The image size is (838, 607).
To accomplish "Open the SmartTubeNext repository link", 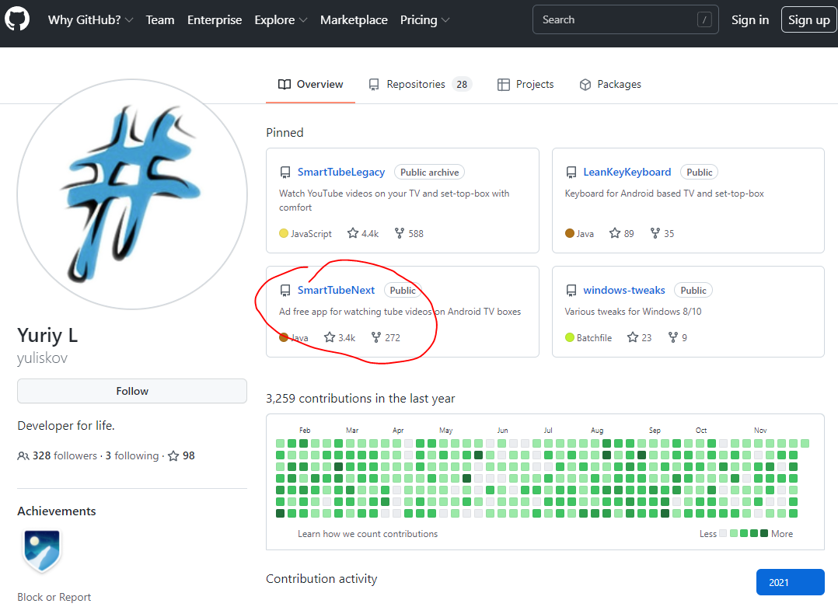I will (336, 290).
